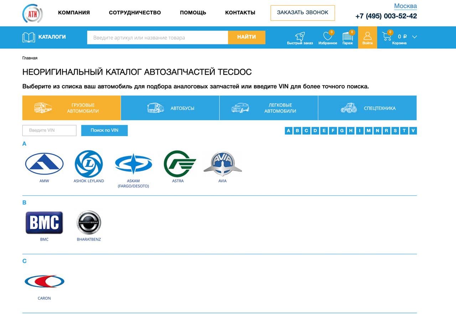This screenshot has width=456, height=314.
Task: Select the Astra brand logo
Action: 180,164
